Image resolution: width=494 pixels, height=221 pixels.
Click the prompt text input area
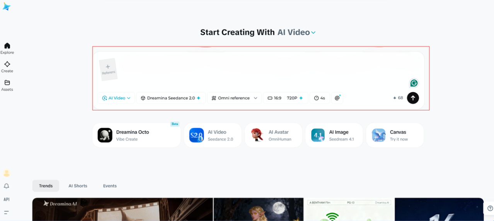point(263,70)
